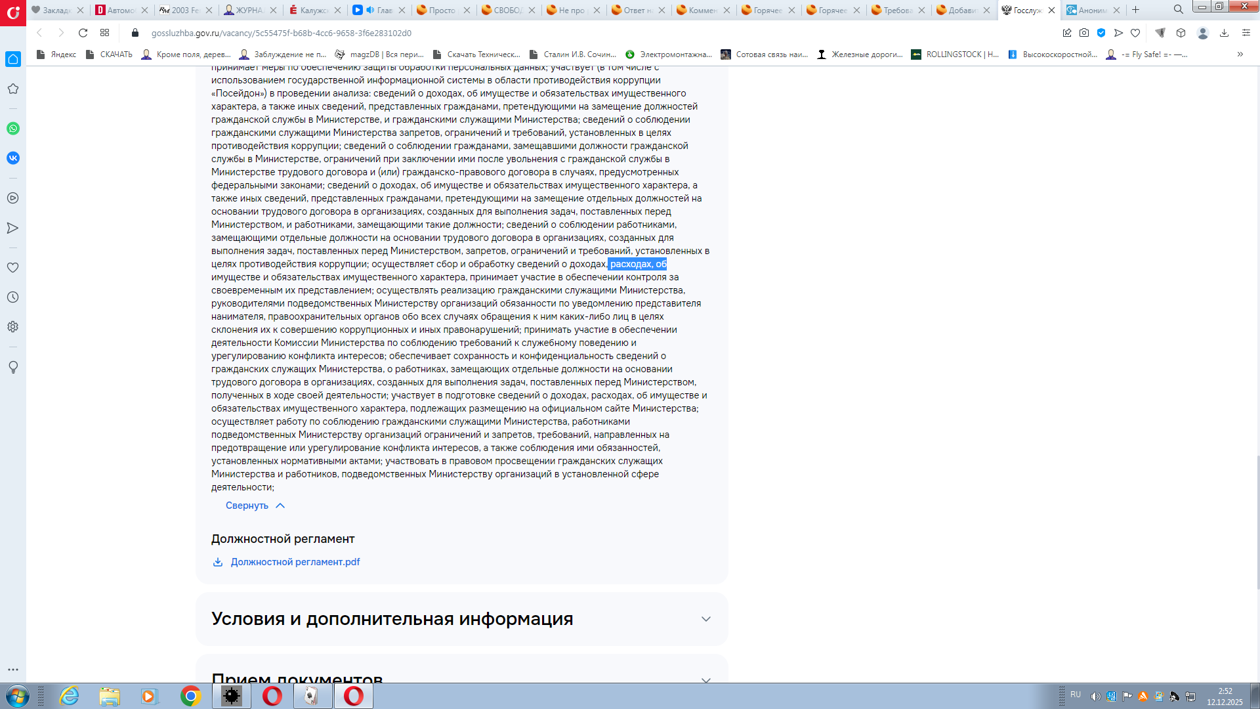This screenshot has height=709, width=1260.
Task: Expand Условия и дополнительная информация section
Action: click(x=461, y=619)
